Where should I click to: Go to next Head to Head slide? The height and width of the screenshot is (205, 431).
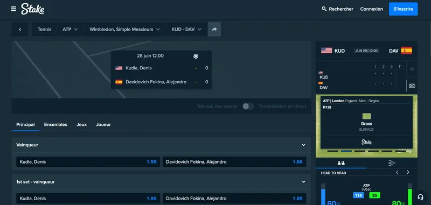pyautogui.click(x=408, y=172)
